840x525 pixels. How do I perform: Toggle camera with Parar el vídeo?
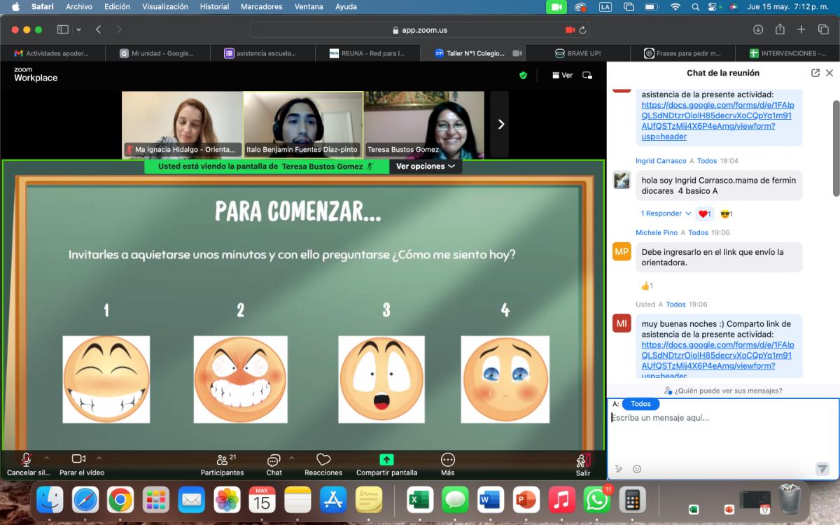click(78, 459)
